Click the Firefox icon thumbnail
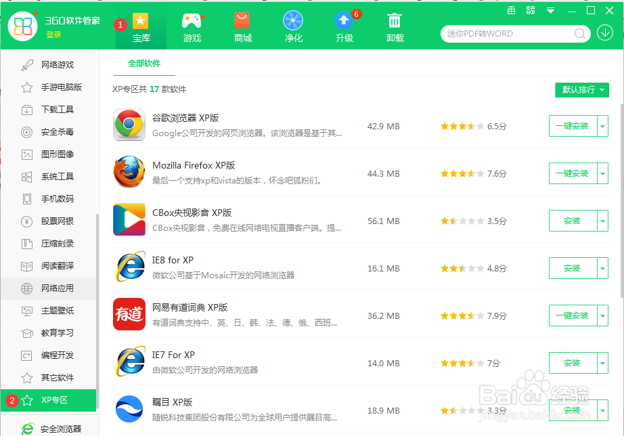Viewport: 624px width, 436px height. (x=129, y=172)
